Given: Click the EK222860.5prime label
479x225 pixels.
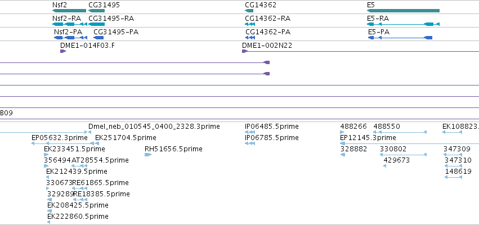Looking at the screenshot, I should point(78,217).
